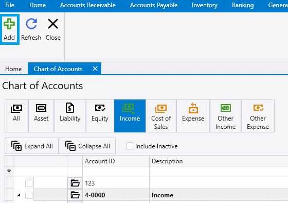This screenshot has height=203, width=288.
Task: Click the Collapse All button
Action: [87, 146]
